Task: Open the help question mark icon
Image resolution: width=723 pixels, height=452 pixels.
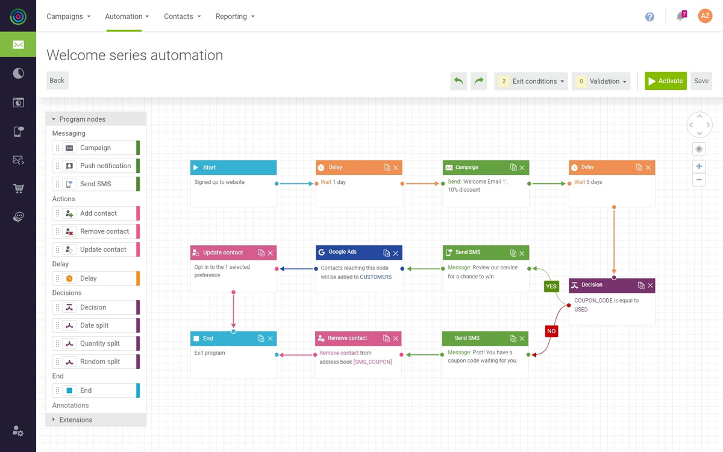Action: pos(649,17)
